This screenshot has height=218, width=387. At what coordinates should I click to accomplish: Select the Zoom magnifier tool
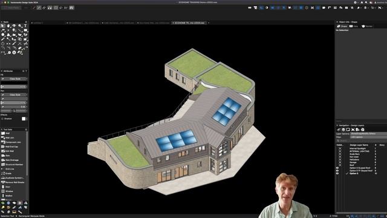[x=20, y=25]
